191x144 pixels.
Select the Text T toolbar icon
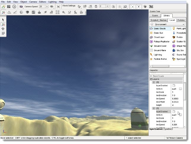point(138,6)
